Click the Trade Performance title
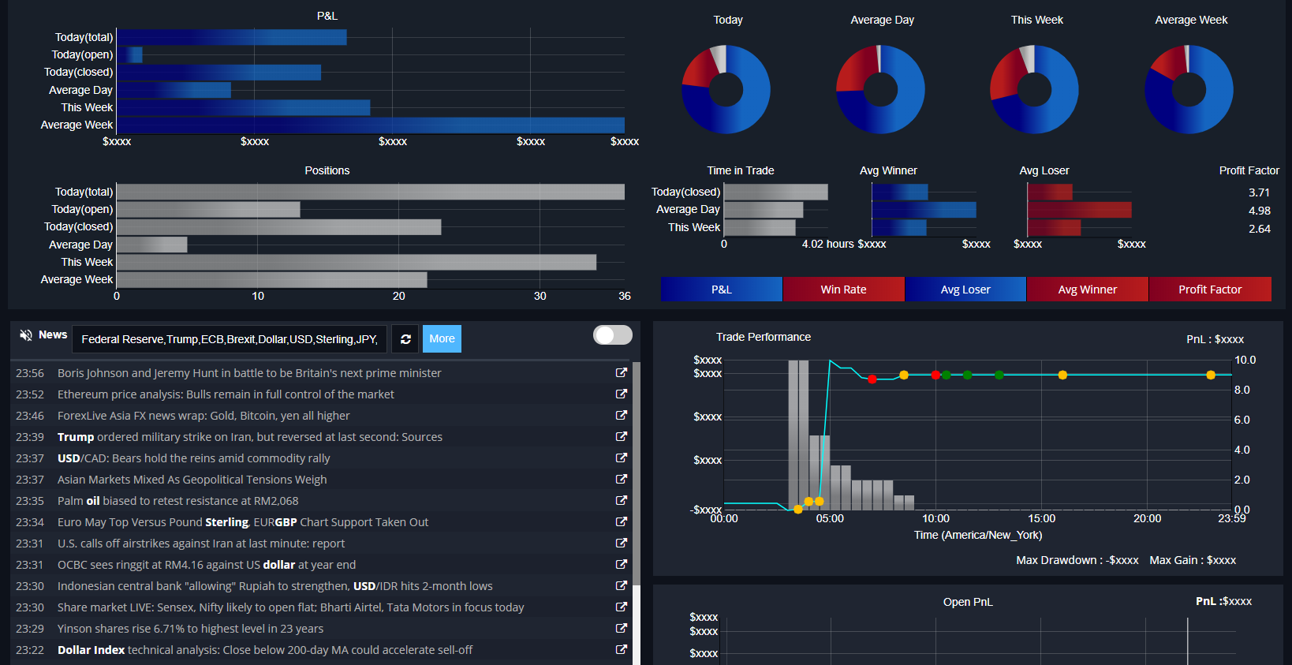Screen dimensions: 1292x665 tap(763, 337)
